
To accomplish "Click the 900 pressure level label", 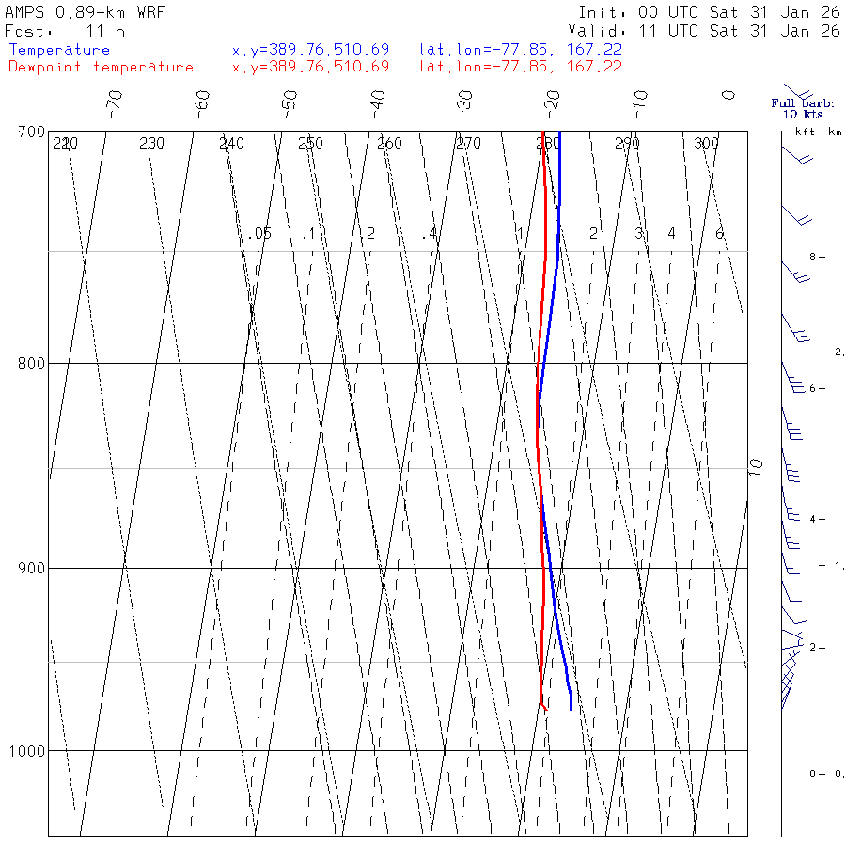I will pos(31,568).
